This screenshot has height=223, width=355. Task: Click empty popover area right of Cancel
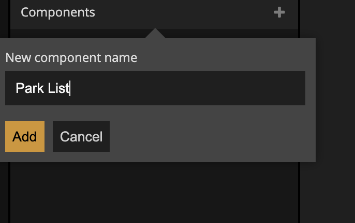click(x=207, y=136)
